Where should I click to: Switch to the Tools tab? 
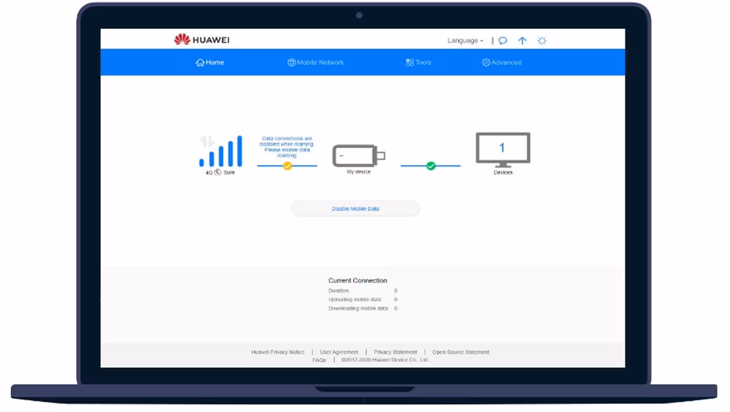[418, 62]
